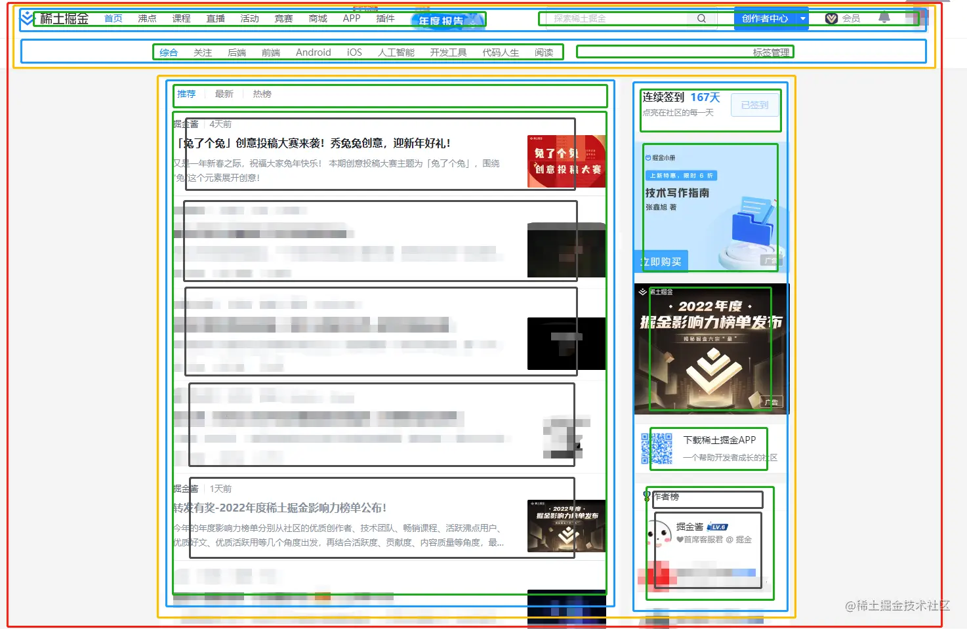Click the search magnifier icon
Viewport: 967px width, 629px height.
[x=701, y=18]
